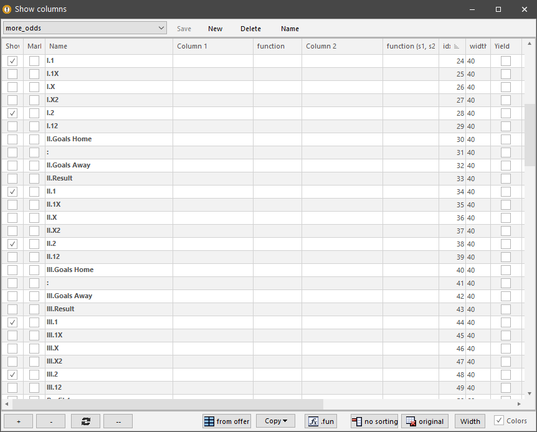Click the Delete menu item
The image size is (537, 432).
tap(250, 29)
